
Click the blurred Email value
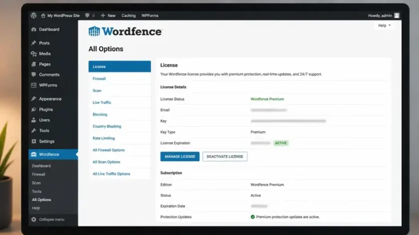(x=268, y=110)
